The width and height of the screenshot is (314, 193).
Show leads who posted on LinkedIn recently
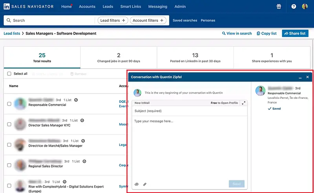195,57
